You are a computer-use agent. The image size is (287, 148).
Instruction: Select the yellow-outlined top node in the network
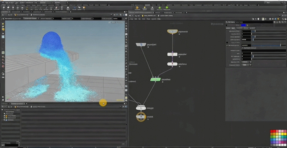tap(172, 31)
